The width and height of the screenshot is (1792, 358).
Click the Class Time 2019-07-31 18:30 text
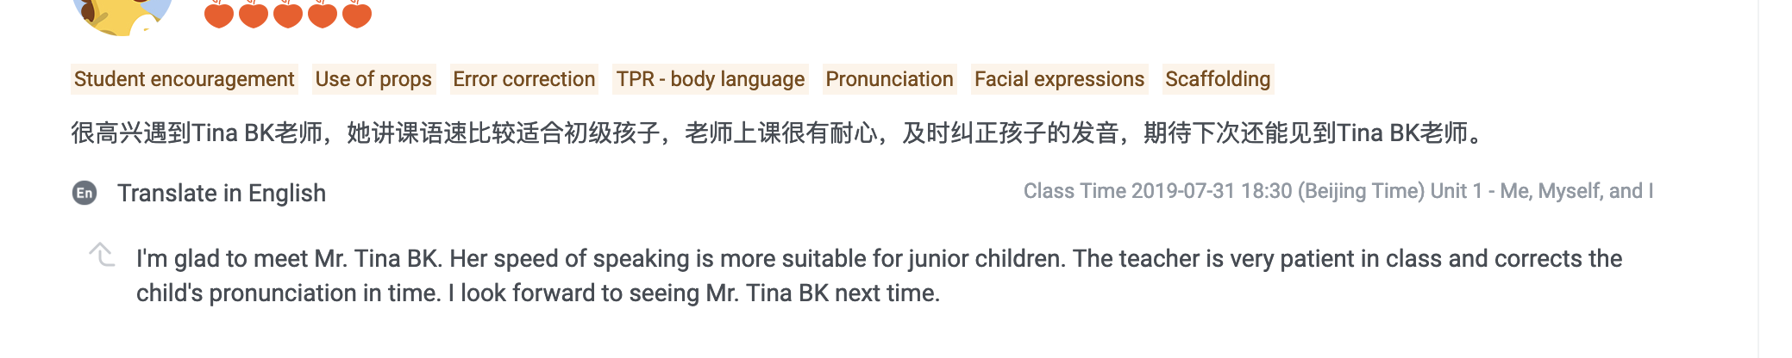[x=1223, y=191]
